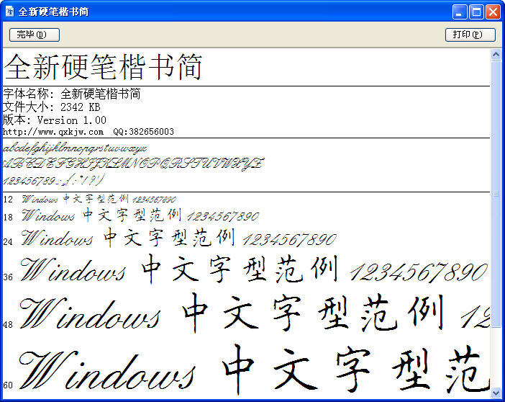Click the 文件大小: 2342 KB line
This screenshot has height=402, width=505.
[52, 107]
